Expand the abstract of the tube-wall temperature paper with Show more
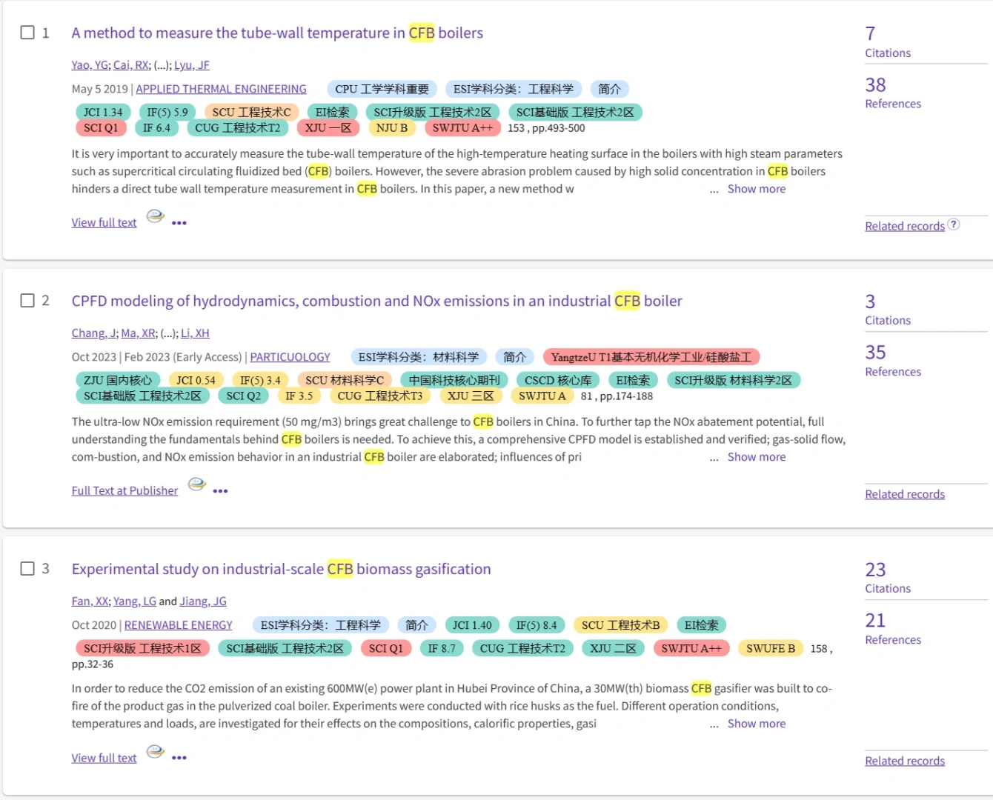 click(x=757, y=189)
